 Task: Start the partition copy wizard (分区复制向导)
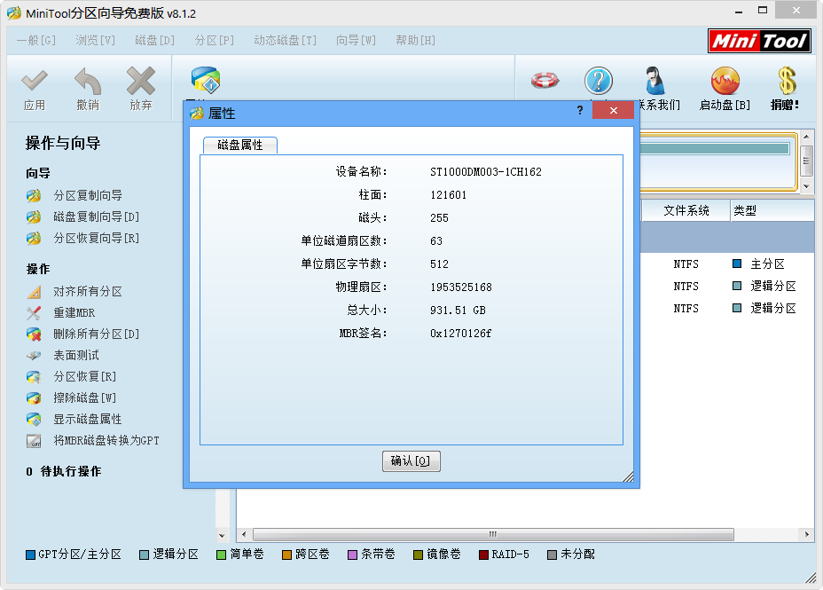click(88, 196)
